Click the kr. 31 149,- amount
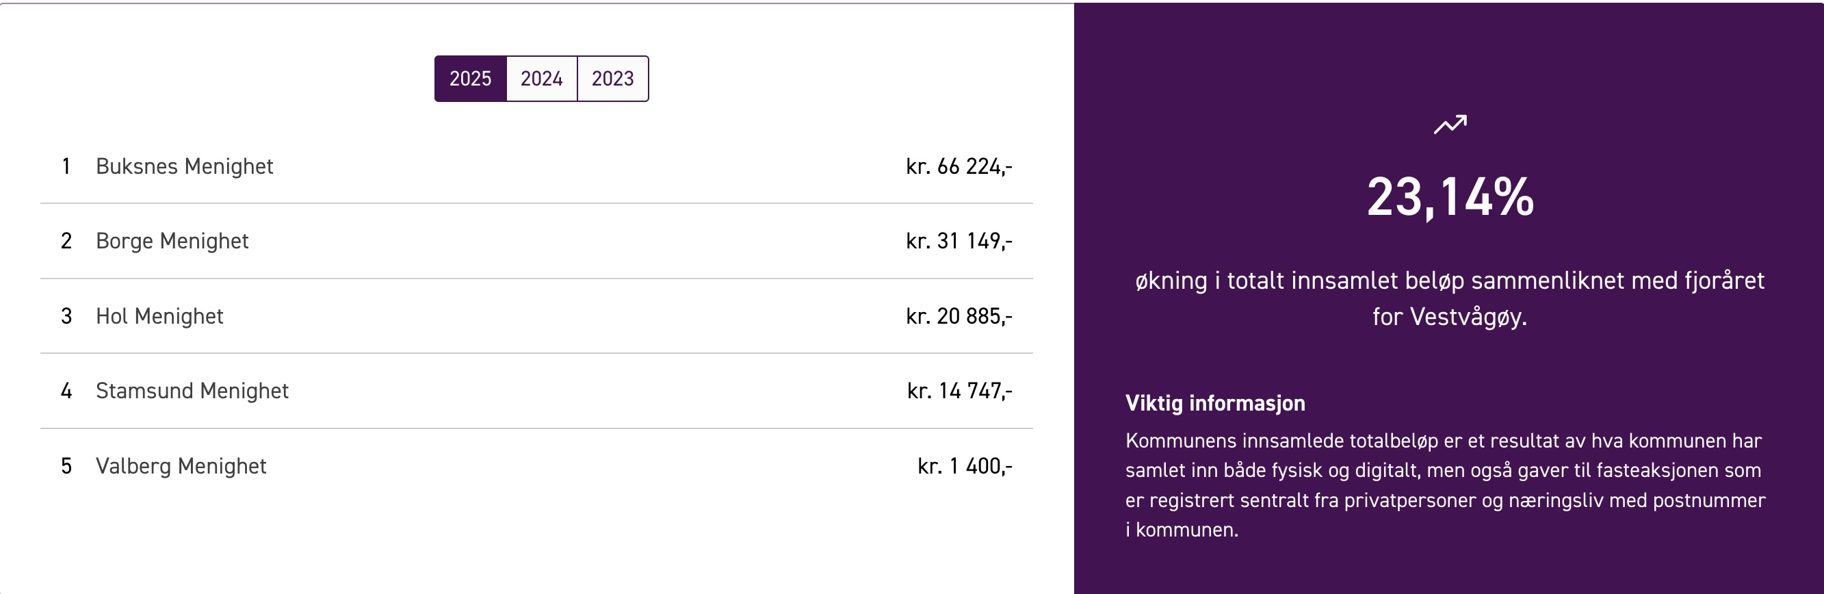The image size is (1824, 594). [x=959, y=242]
